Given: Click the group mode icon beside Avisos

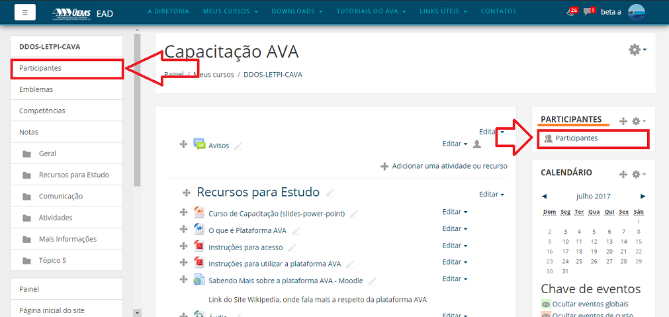Looking at the screenshot, I should pos(477,144).
